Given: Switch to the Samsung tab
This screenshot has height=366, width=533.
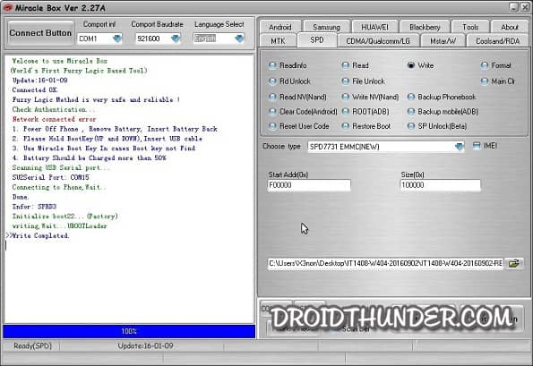Looking at the screenshot, I should pyautogui.click(x=326, y=27).
